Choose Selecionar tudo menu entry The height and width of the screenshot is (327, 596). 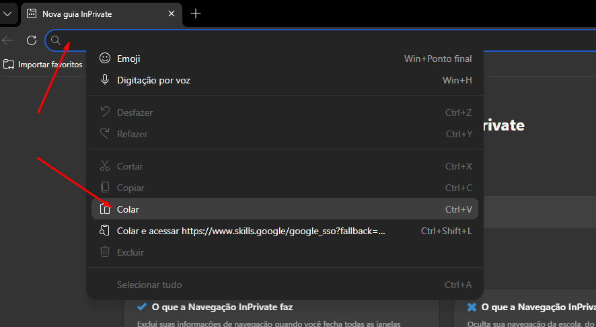coord(285,285)
